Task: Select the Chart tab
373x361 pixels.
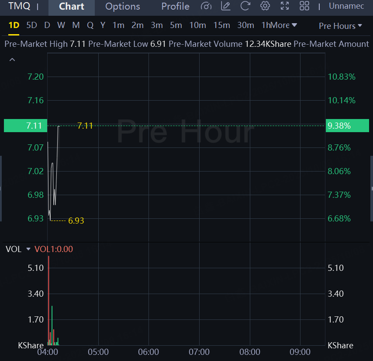Action: pyautogui.click(x=72, y=7)
